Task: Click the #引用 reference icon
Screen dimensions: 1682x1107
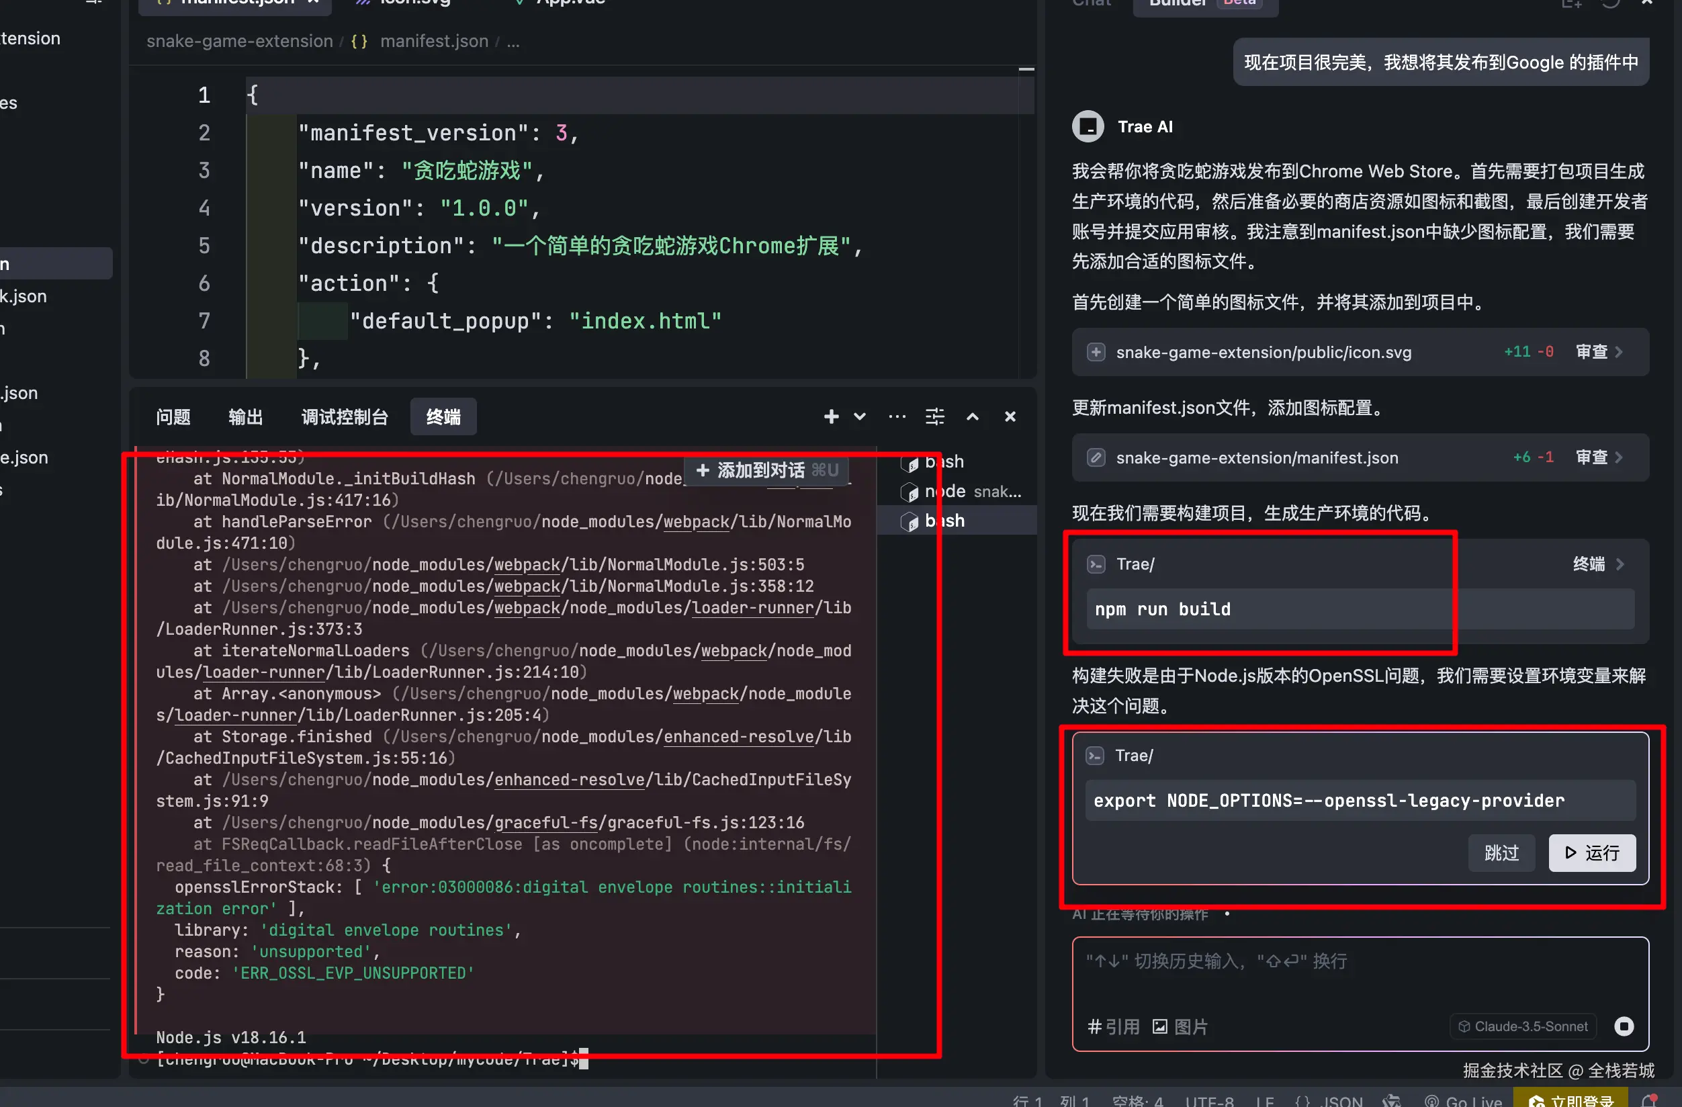Action: point(1113,1026)
